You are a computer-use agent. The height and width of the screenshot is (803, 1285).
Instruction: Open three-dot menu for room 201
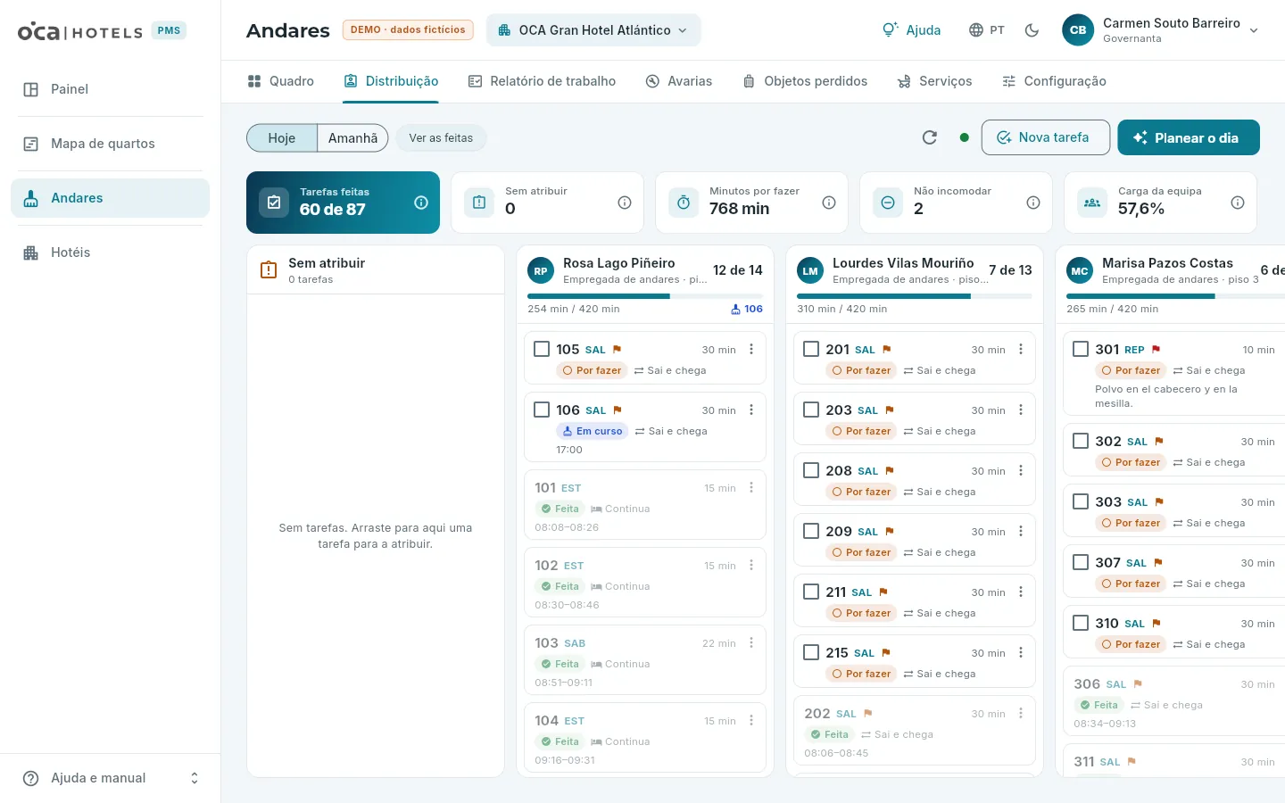[1021, 349]
